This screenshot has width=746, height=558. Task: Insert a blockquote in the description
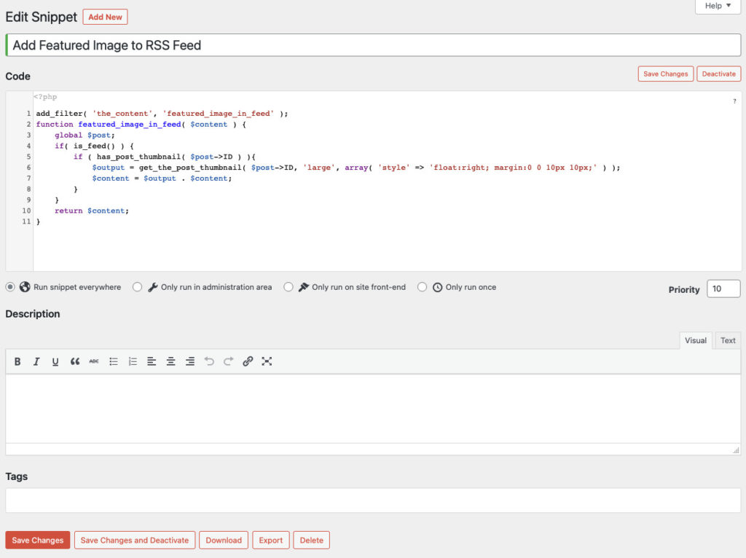click(74, 361)
